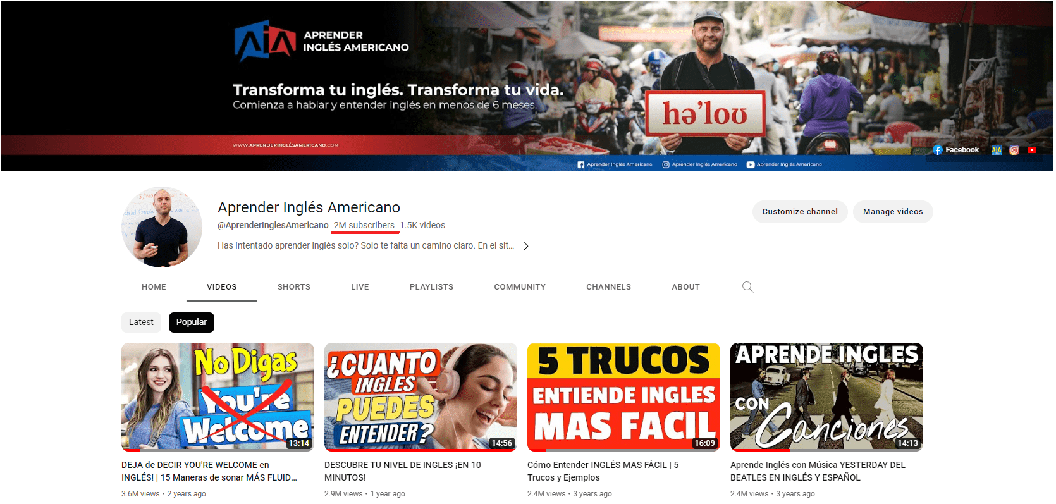1056x504 pixels.
Task: Switch to the Community tab
Action: click(x=520, y=287)
